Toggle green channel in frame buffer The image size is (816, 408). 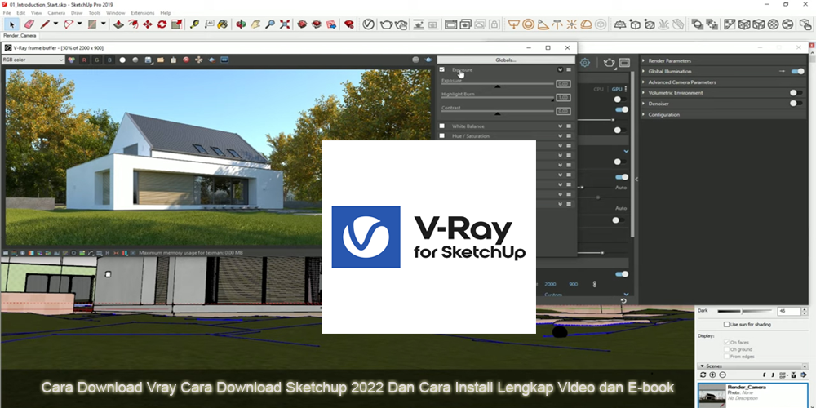pyautogui.click(x=97, y=60)
